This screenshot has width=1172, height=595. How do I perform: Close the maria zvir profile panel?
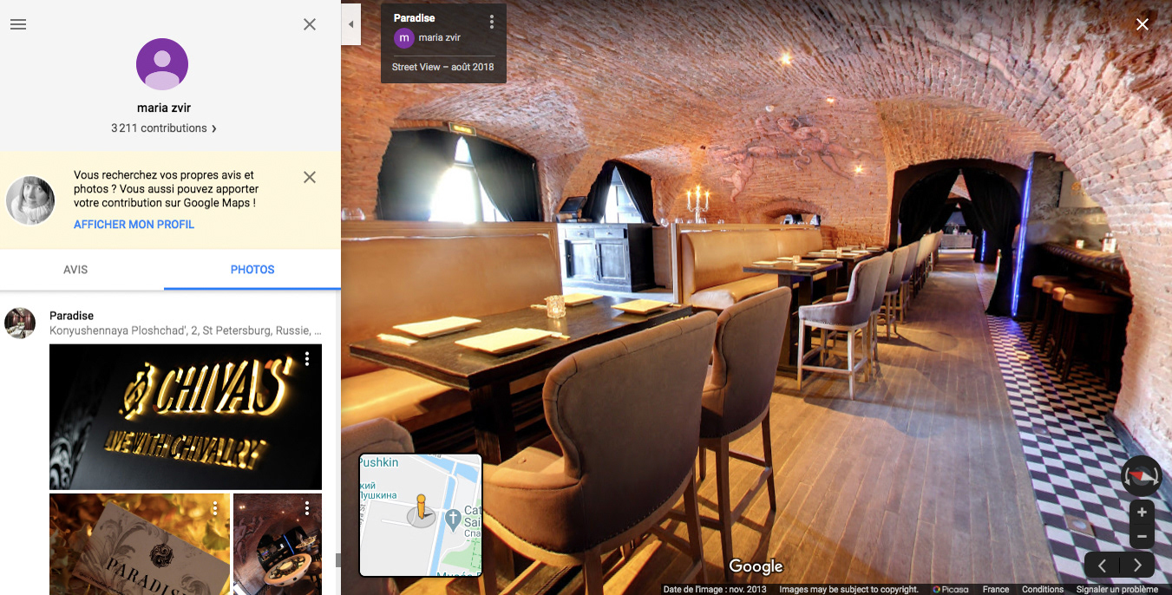[310, 24]
